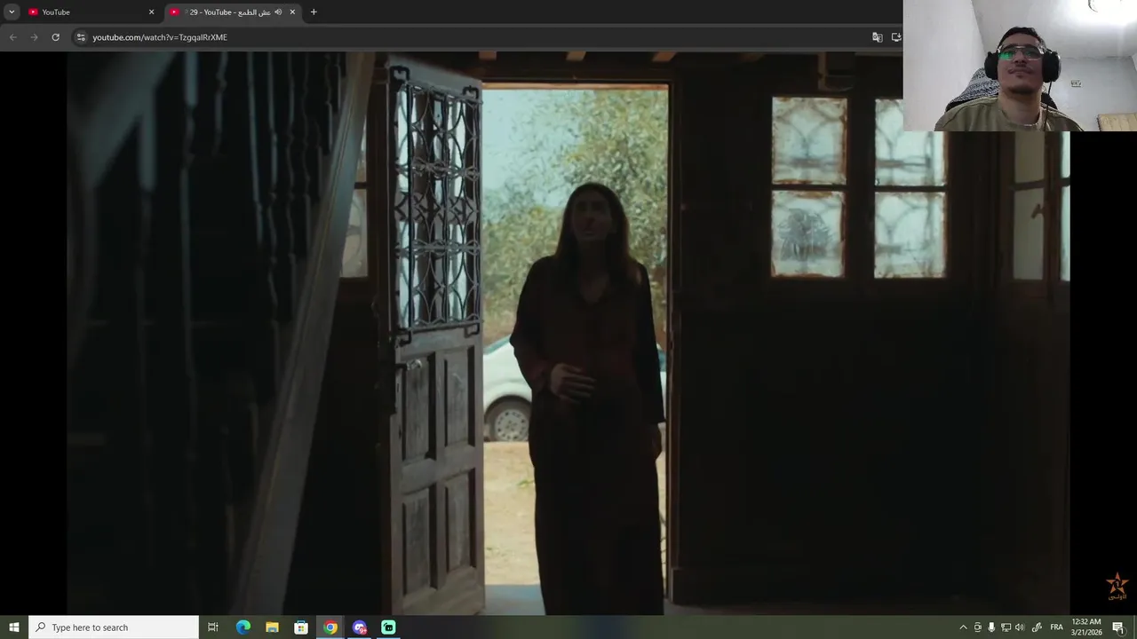Open Task View from the taskbar

(x=213, y=627)
